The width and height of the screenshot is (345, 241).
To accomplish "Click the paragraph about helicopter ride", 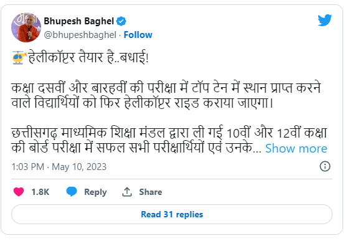I will click(166, 95).
